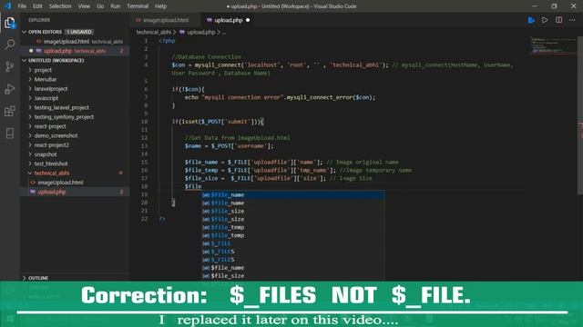Click the VS Code logo in title bar
Screen dimensions: 583x327
click(x=7, y=6)
